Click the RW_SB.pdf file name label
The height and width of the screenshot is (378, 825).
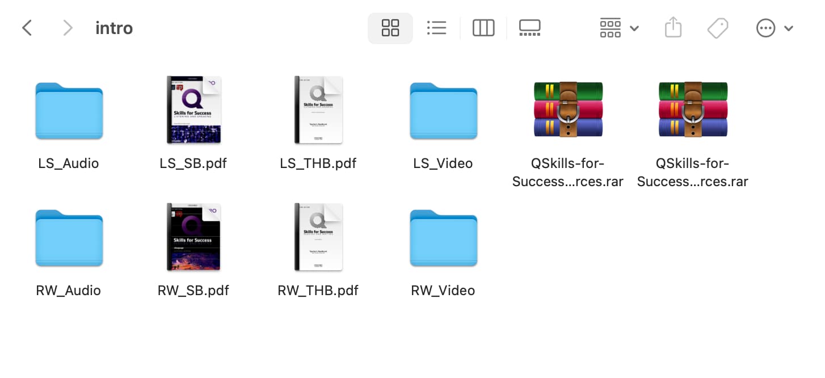(x=193, y=291)
